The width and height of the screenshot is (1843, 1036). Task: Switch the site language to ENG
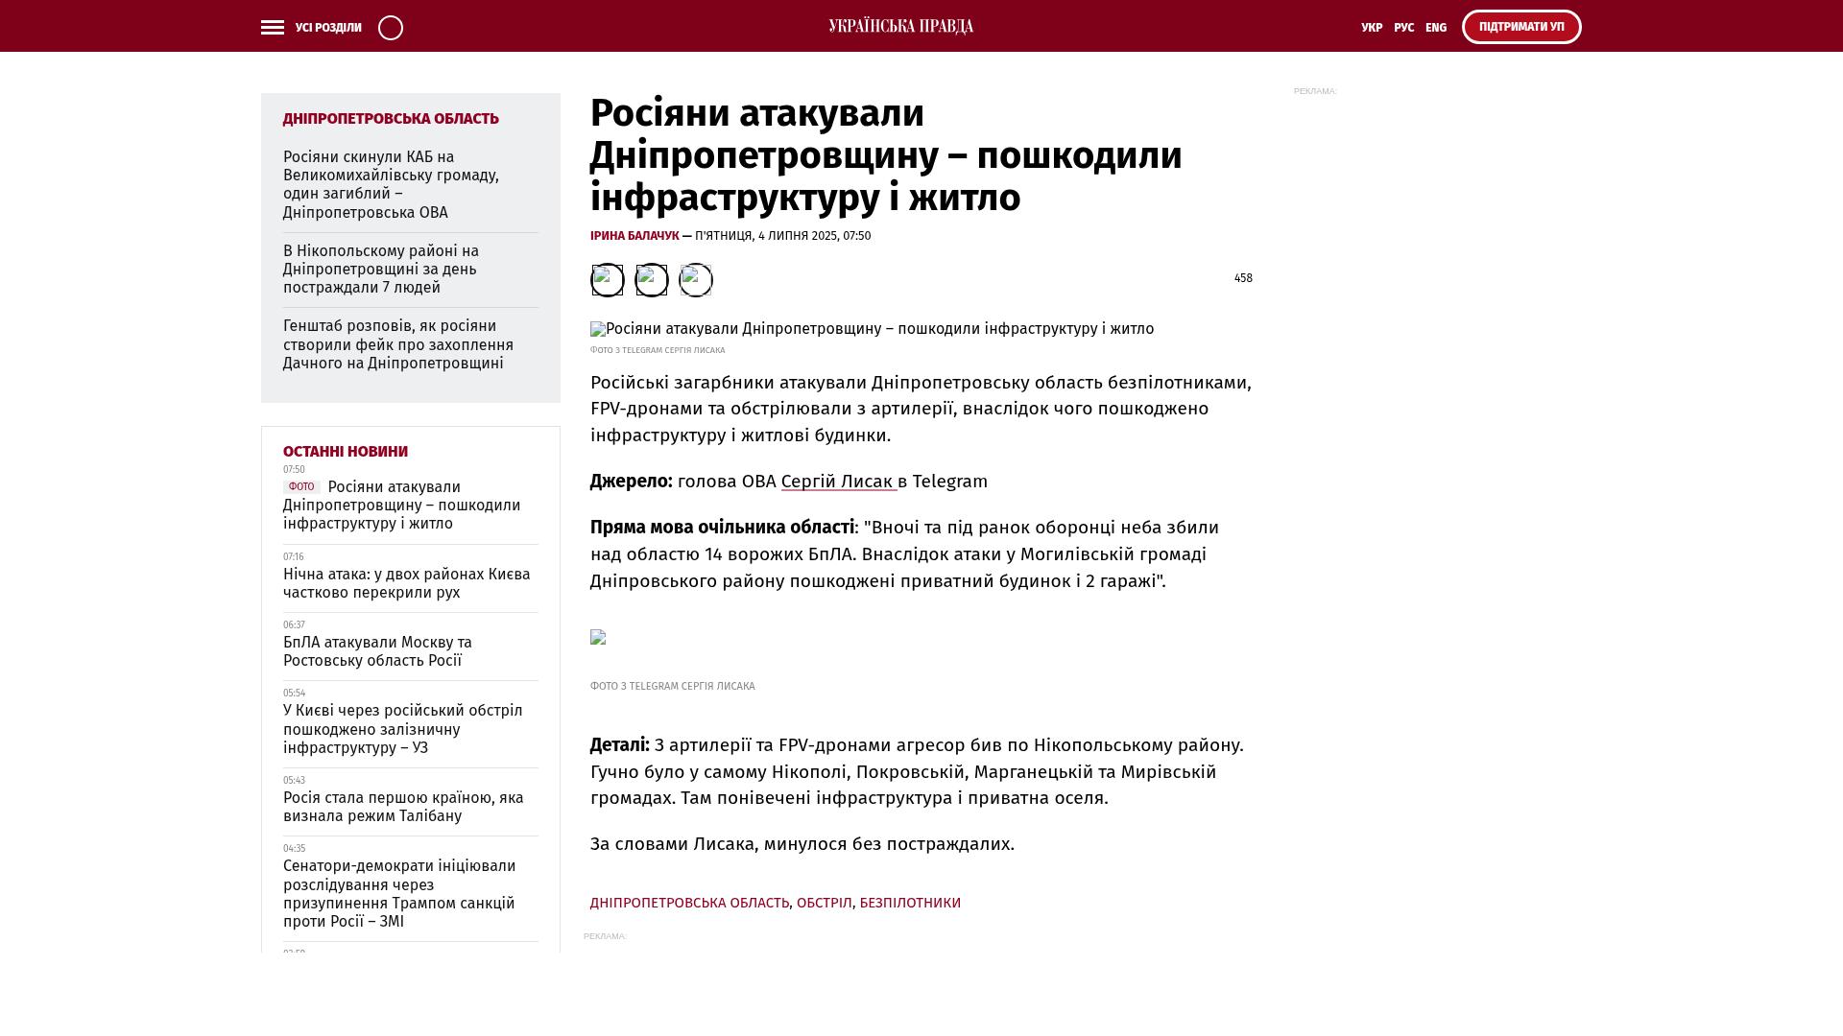pyautogui.click(x=1436, y=28)
